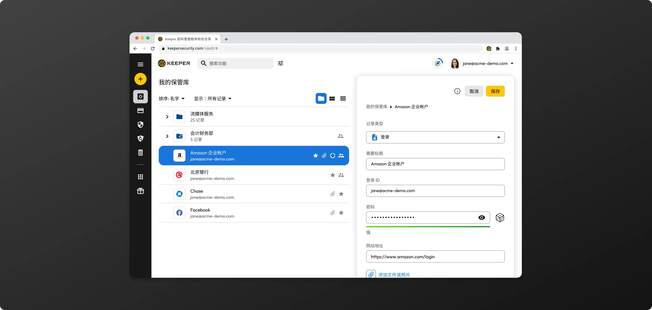Open search filter settings icon

coord(280,63)
